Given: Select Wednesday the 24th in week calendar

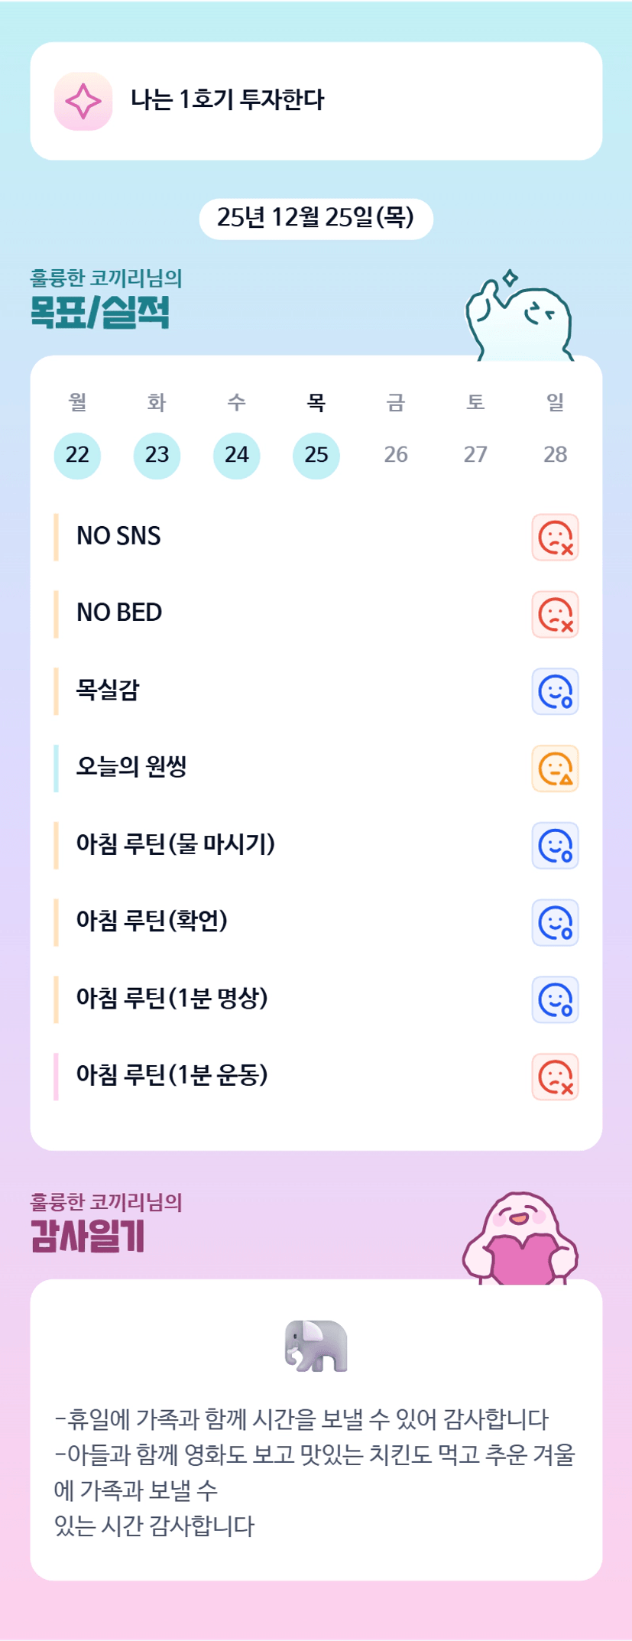Looking at the screenshot, I should tap(236, 455).
